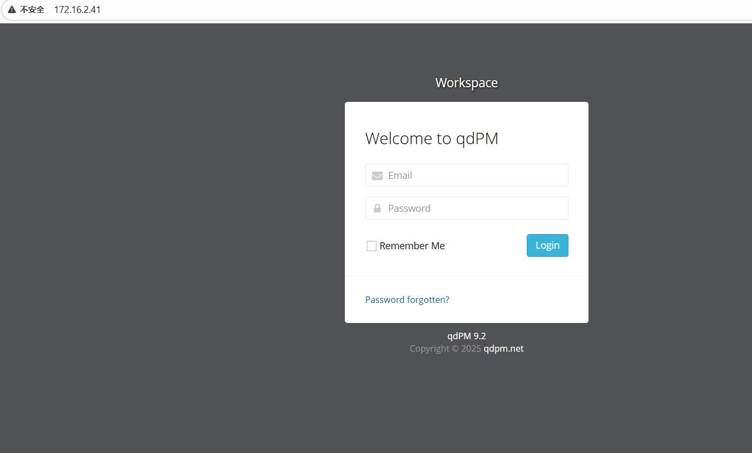Click the Workspace title above login box
The height and width of the screenshot is (453, 752).
click(467, 83)
